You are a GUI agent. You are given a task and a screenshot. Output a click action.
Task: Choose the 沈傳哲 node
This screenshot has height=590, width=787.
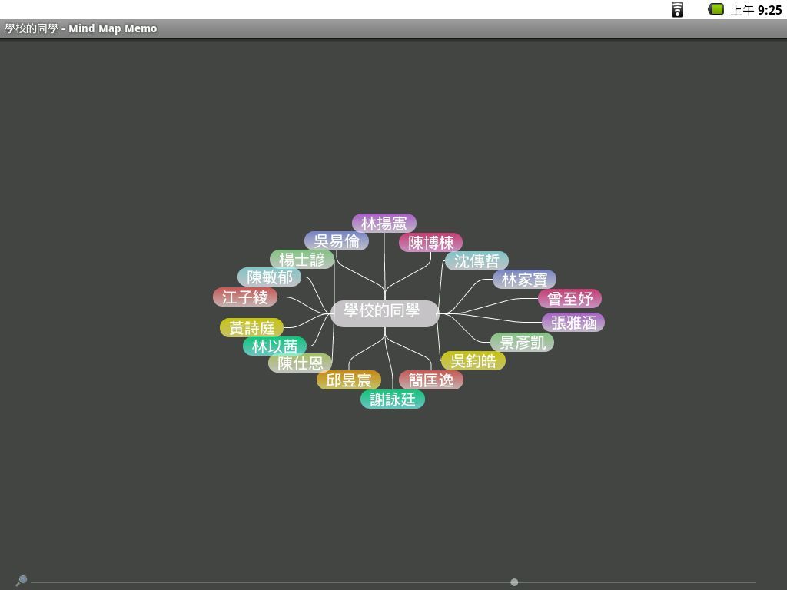(x=477, y=261)
